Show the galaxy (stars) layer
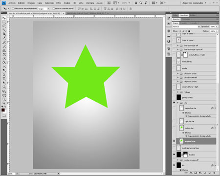 click(174, 97)
